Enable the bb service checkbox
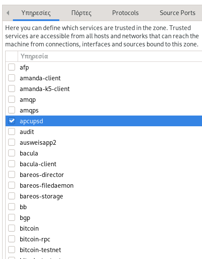The image size is (202, 259). [x=12, y=207]
